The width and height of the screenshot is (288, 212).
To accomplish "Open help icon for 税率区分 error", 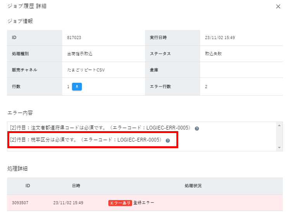I will point(168,140).
